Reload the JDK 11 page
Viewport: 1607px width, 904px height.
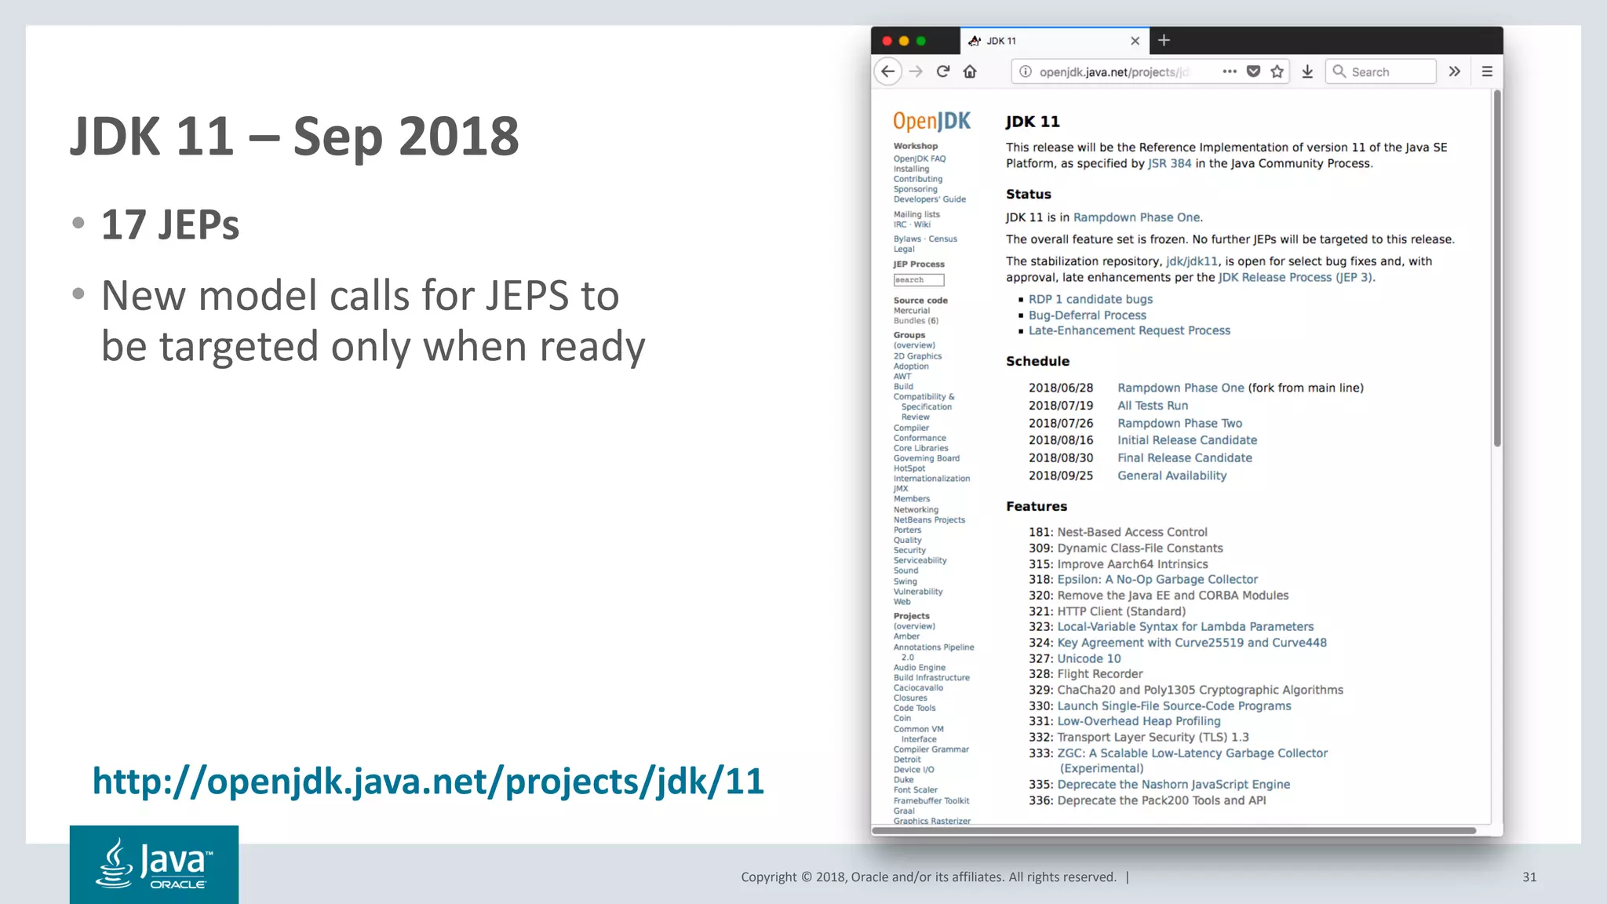coord(943,71)
